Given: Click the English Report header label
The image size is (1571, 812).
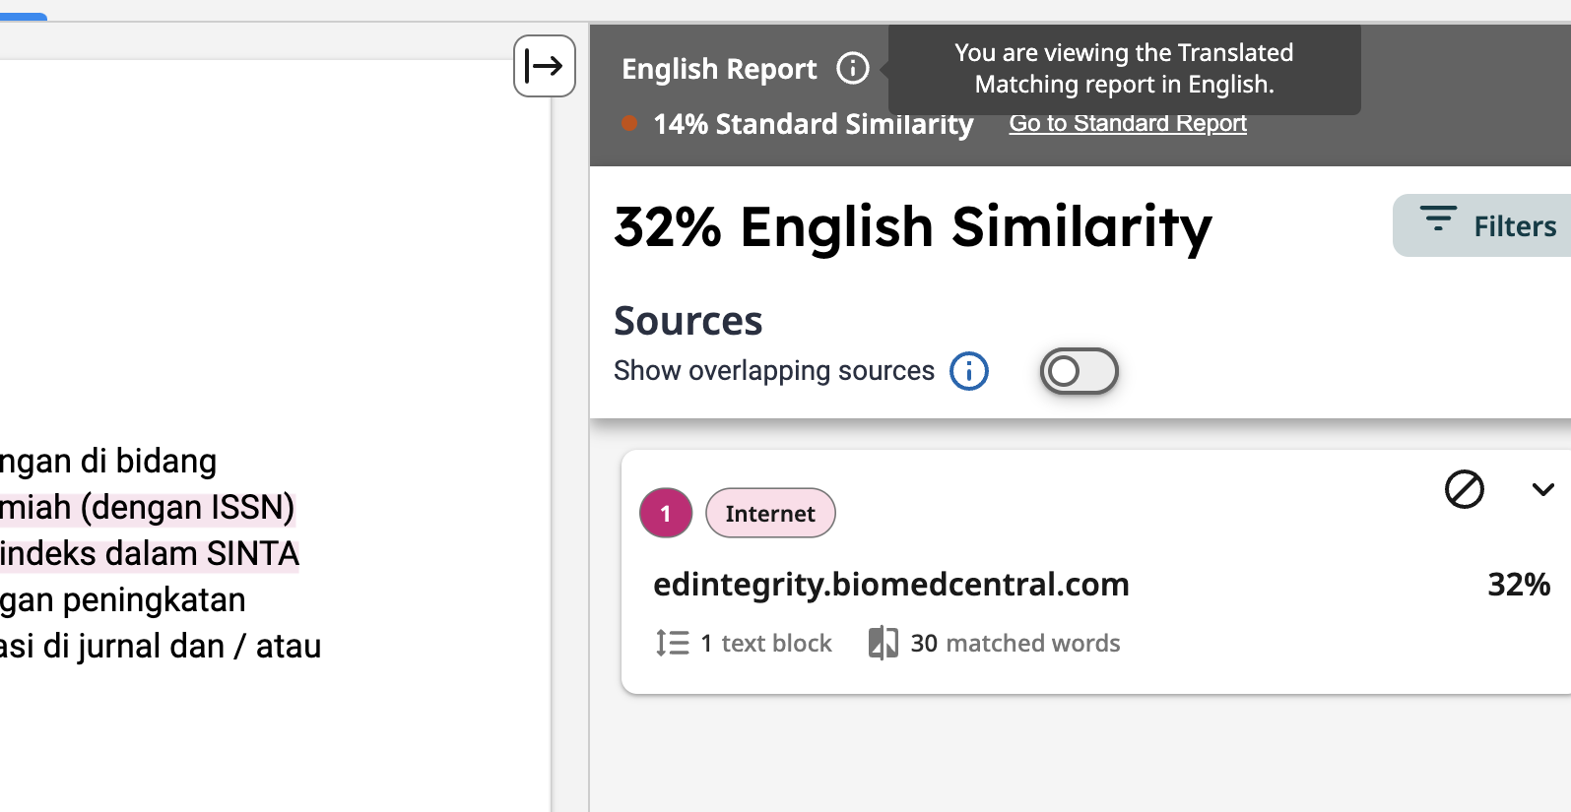Looking at the screenshot, I should 719,69.
